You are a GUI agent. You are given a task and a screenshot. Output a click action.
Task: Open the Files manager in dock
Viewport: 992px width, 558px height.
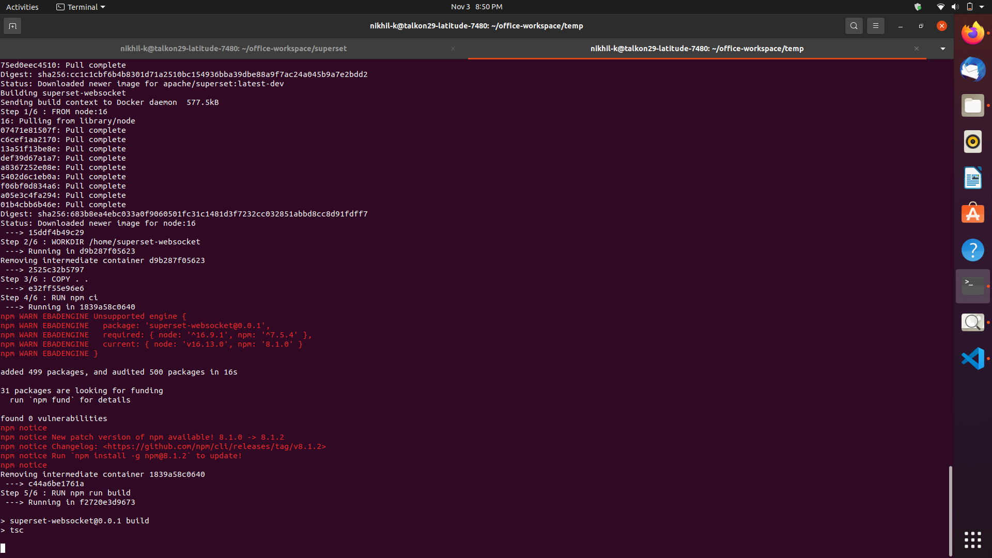point(972,106)
